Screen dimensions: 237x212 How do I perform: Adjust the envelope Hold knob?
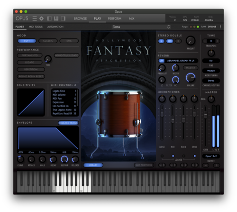click(x=42, y=159)
